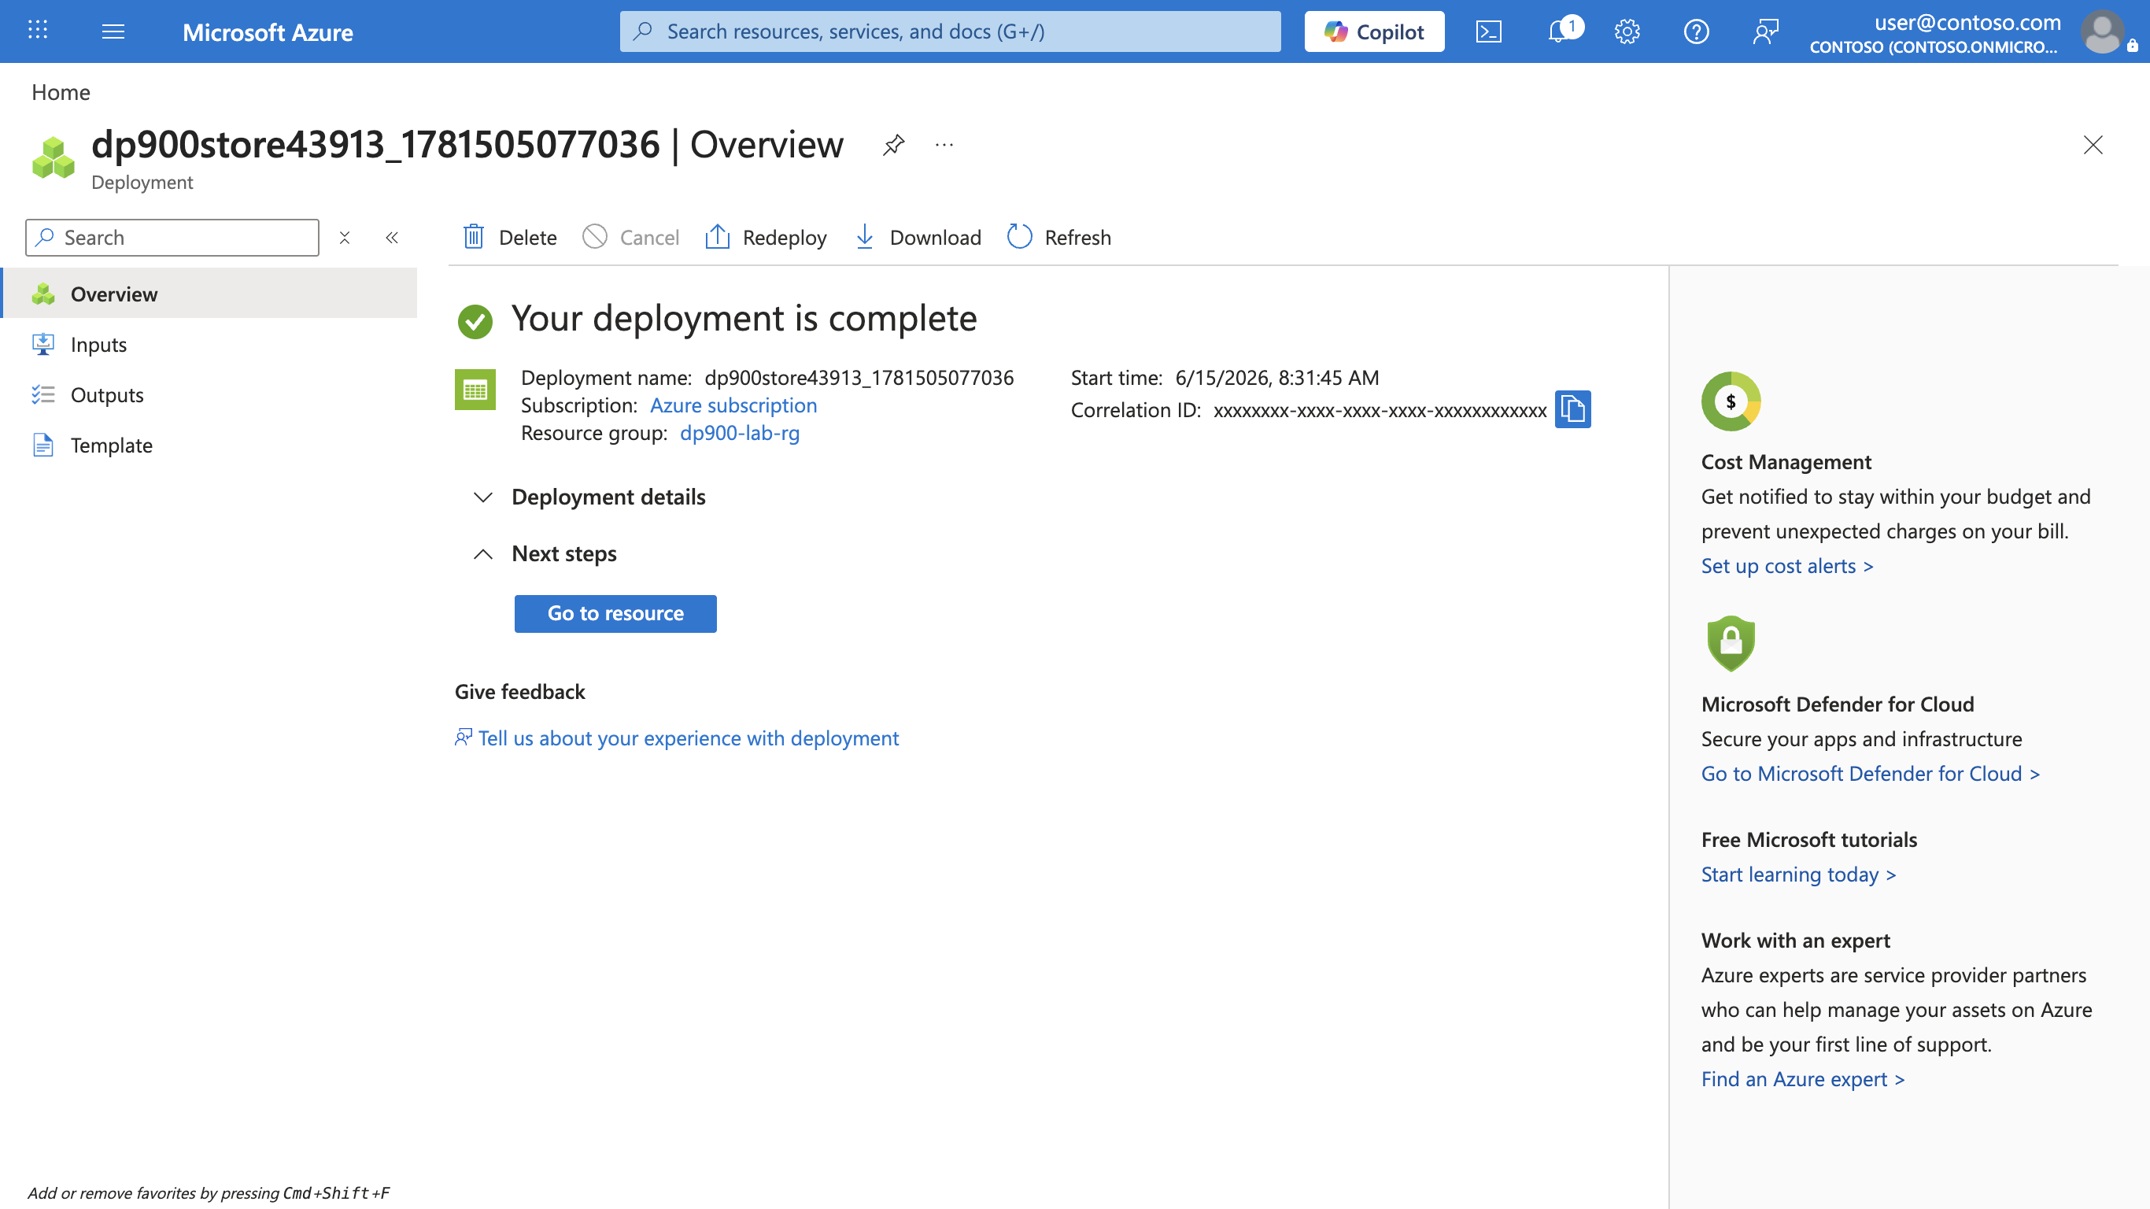Click Go to resource
2150x1209 pixels.
(615, 614)
